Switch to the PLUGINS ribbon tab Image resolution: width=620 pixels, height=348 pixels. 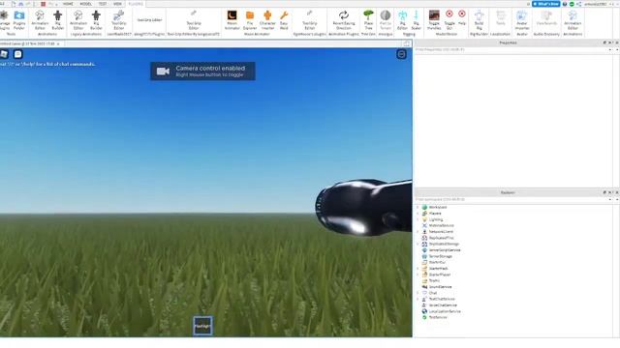(136, 4)
